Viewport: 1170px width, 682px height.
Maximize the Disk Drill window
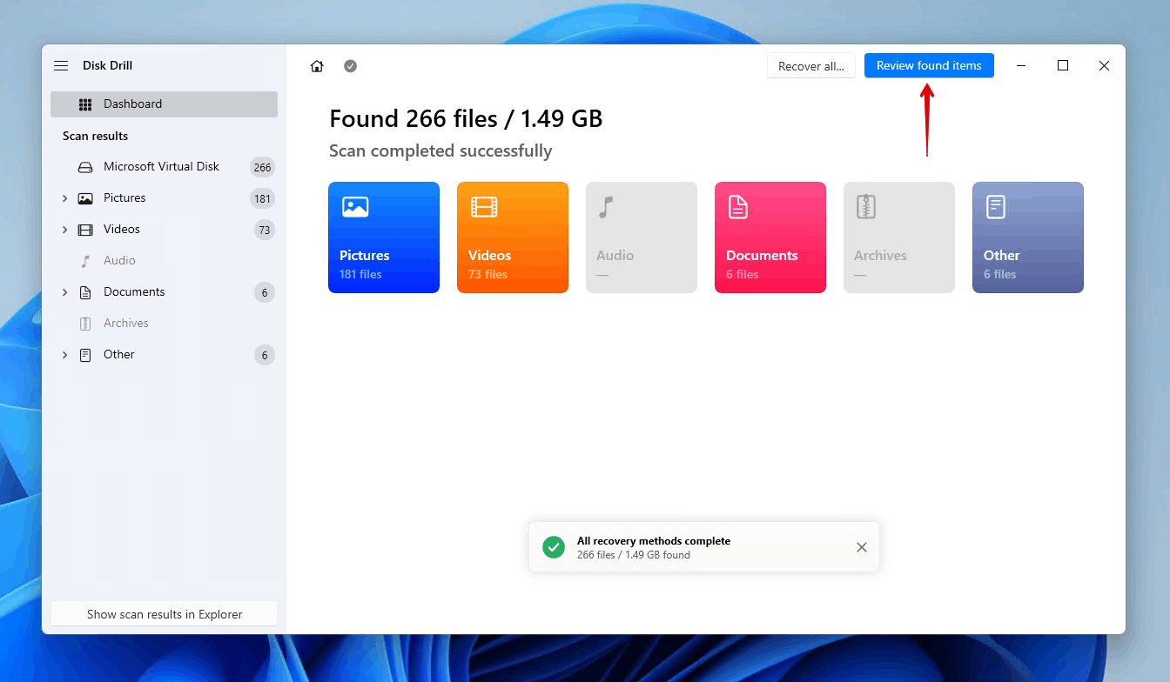[x=1063, y=66]
